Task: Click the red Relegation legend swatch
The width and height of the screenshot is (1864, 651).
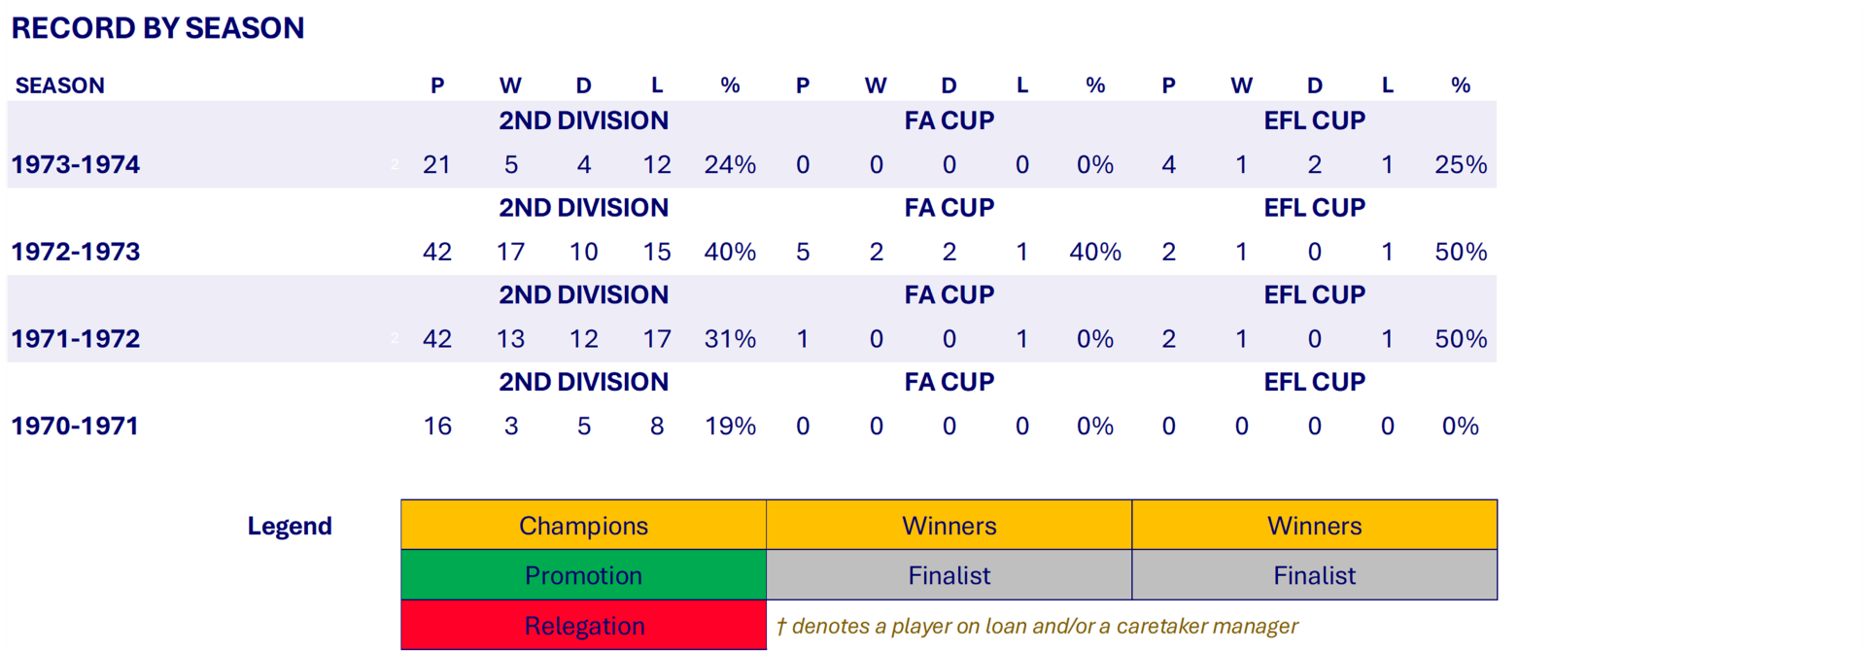Action: coord(583,626)
